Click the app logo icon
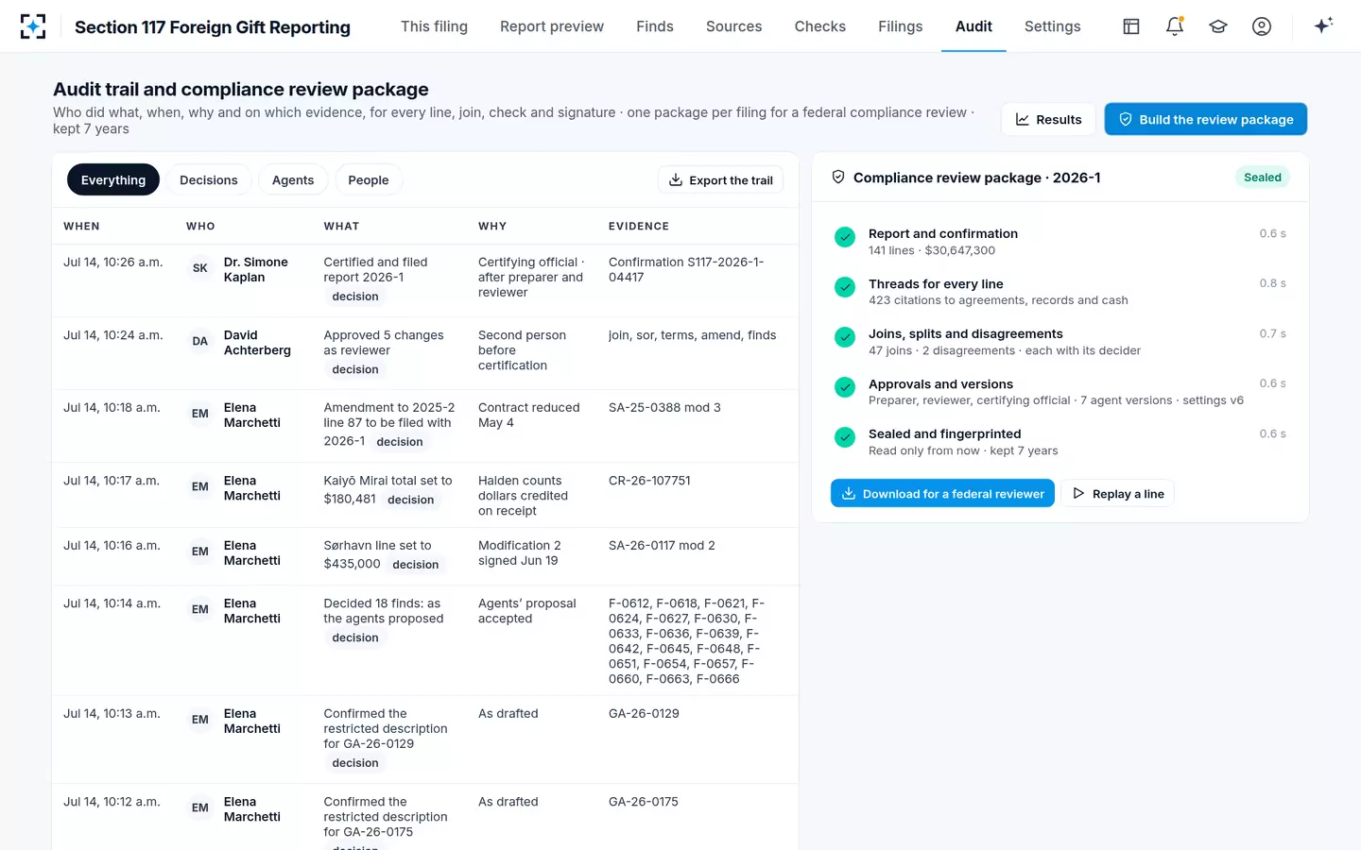The height and width of the screenshot is (850, 1361). (x=33, y=26)
